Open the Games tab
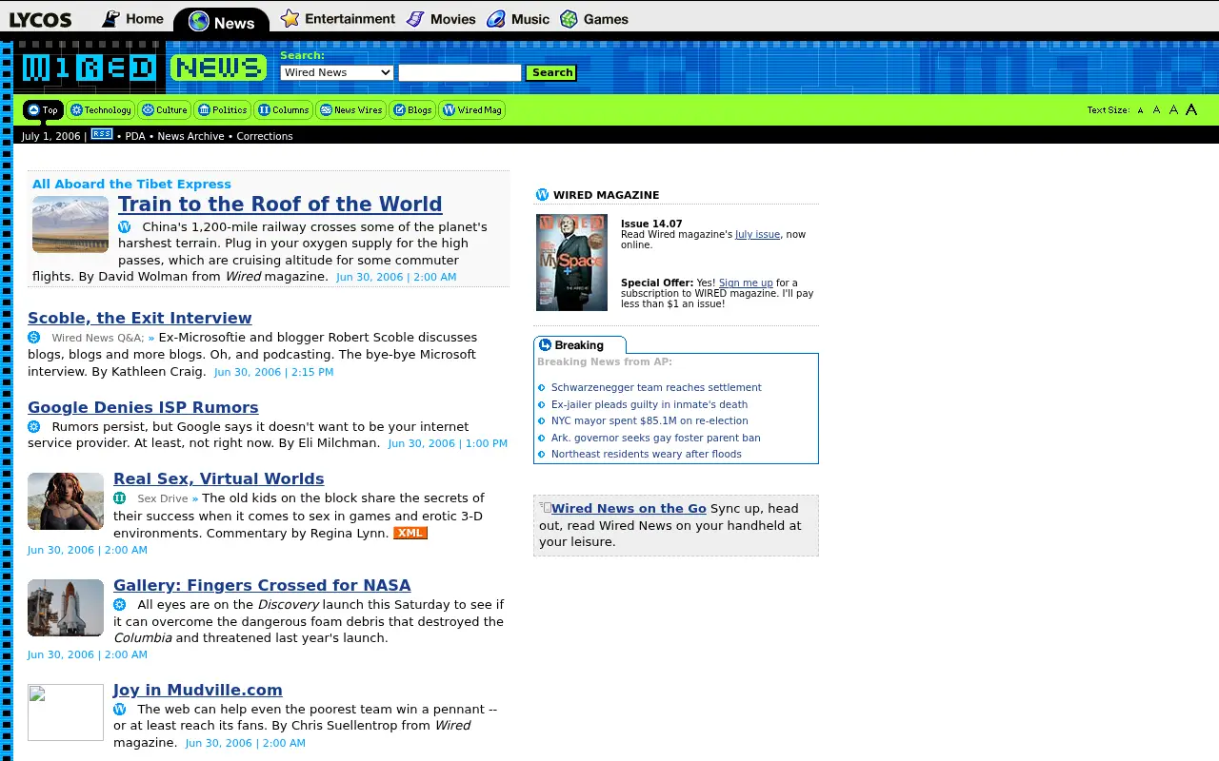This screenshot has height=761, width=1219. point(594,18)
